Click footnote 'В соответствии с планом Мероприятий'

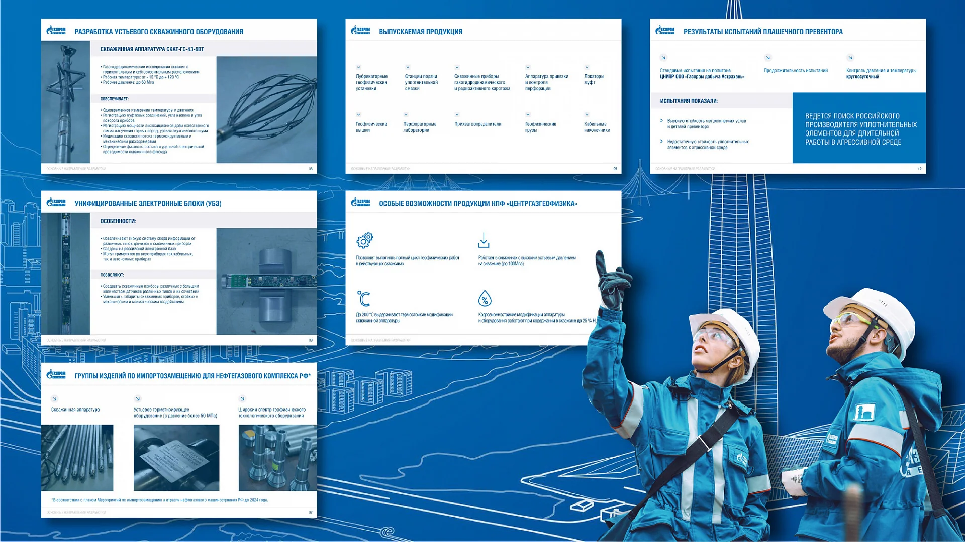[x=160, y=500]
